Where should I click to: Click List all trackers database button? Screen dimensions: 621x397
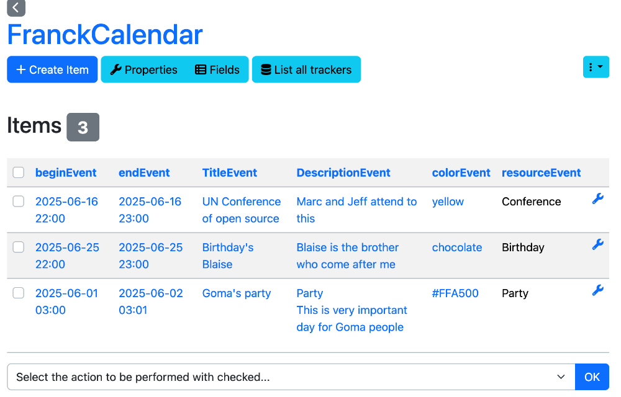tap(306, 69)
